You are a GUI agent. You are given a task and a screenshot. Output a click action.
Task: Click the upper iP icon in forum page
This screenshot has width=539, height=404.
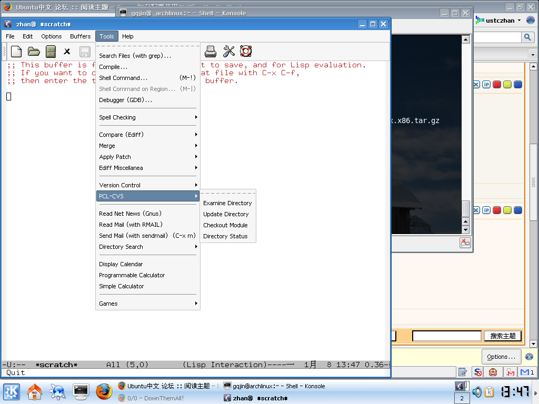coord(486,85)
